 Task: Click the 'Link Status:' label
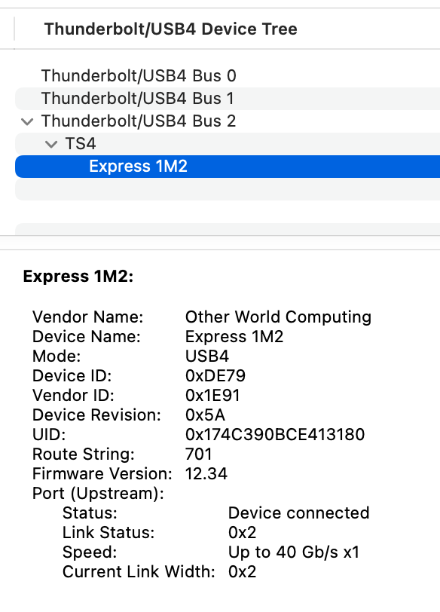[x=108, y=532]
